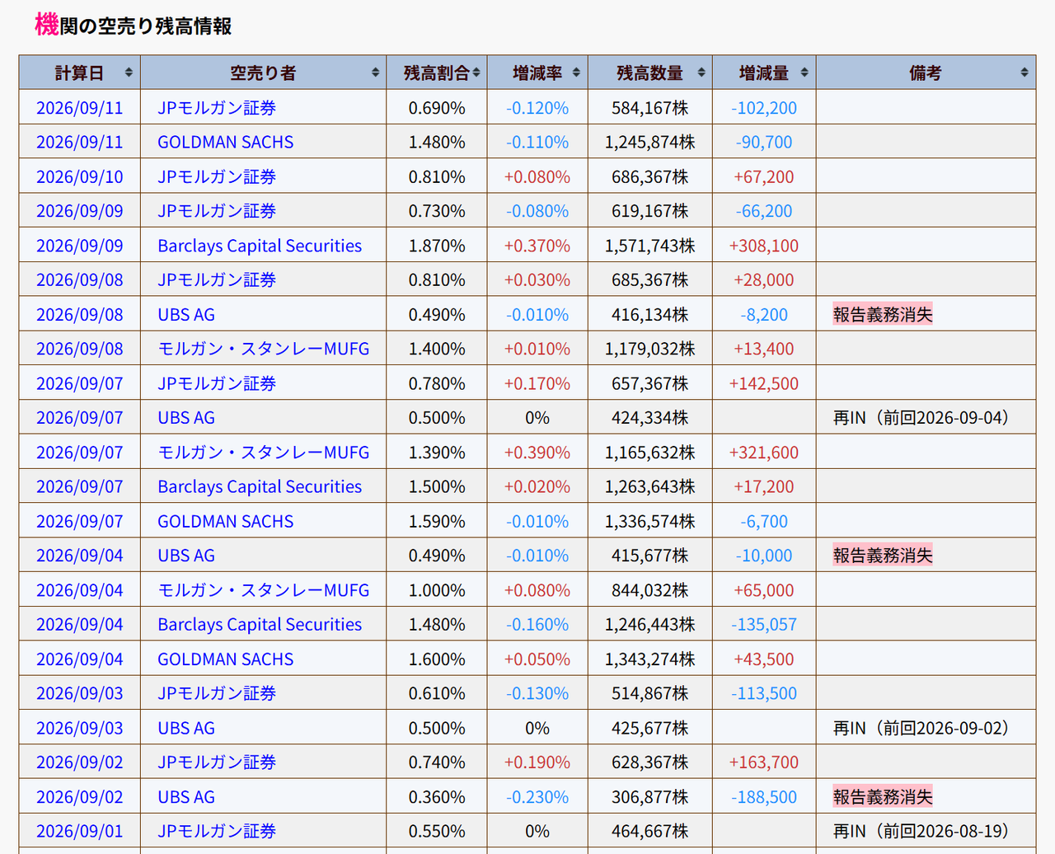Select the 1.870% balance ratio

pyautogui.click(x=437, y=246)
